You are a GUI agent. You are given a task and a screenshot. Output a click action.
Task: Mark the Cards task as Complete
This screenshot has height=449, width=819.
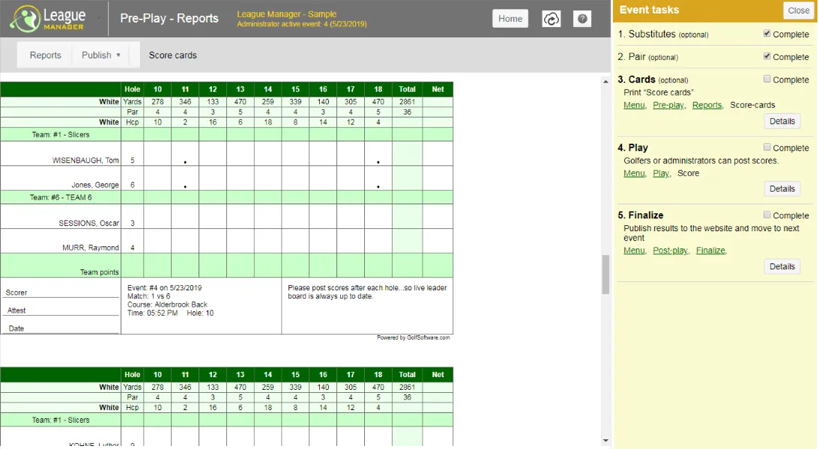click(x=767, y=79)
